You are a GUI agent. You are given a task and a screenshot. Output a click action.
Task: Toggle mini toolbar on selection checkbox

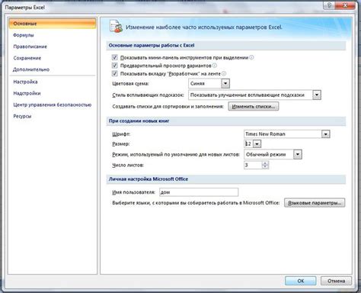click(114, 57)
